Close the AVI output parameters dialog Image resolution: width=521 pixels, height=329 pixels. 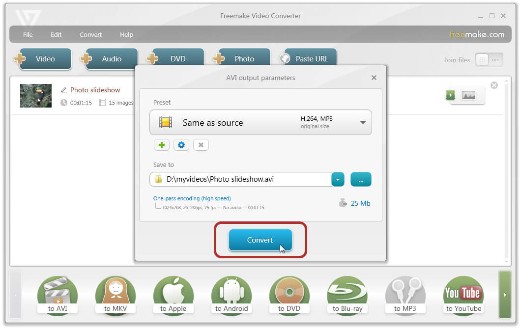(x=374, y=78)
